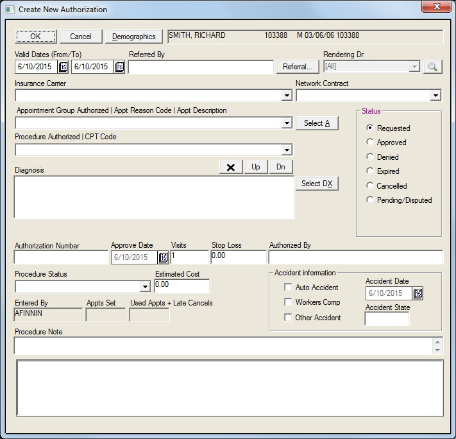Expand the Insurance Carrier dropdown

pyautogui.click(x=287, y=96)
